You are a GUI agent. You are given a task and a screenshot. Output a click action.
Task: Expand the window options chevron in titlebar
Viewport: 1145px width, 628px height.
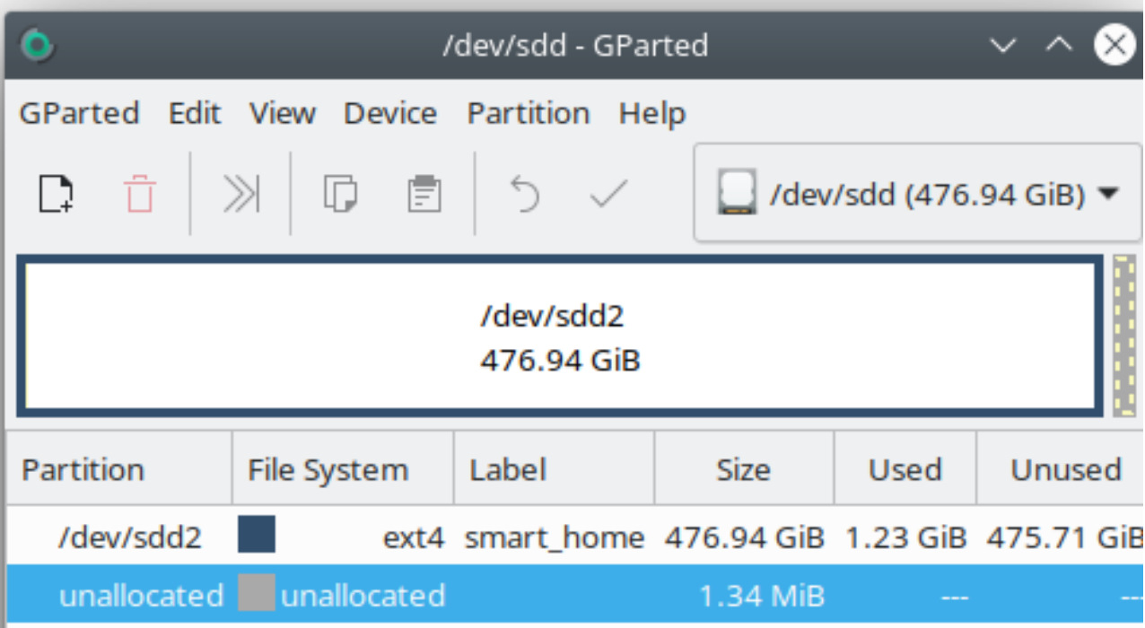1003,45
